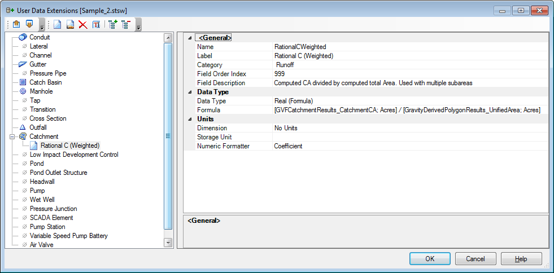Select Air Valve tree item
The image size is (554, 273).
point(42,244)
